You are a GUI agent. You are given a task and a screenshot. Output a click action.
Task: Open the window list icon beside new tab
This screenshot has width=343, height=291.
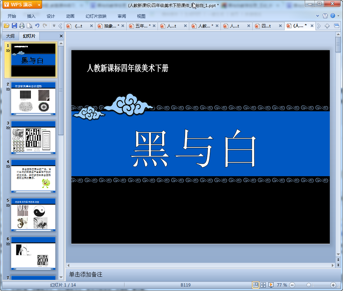[337, 26]
